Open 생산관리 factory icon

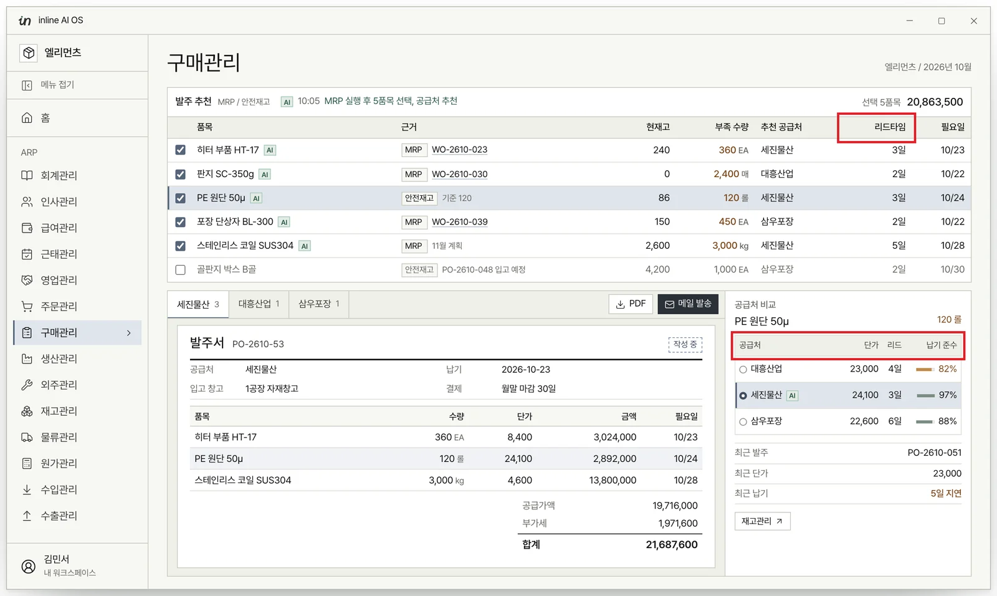[x=27, y=359]
